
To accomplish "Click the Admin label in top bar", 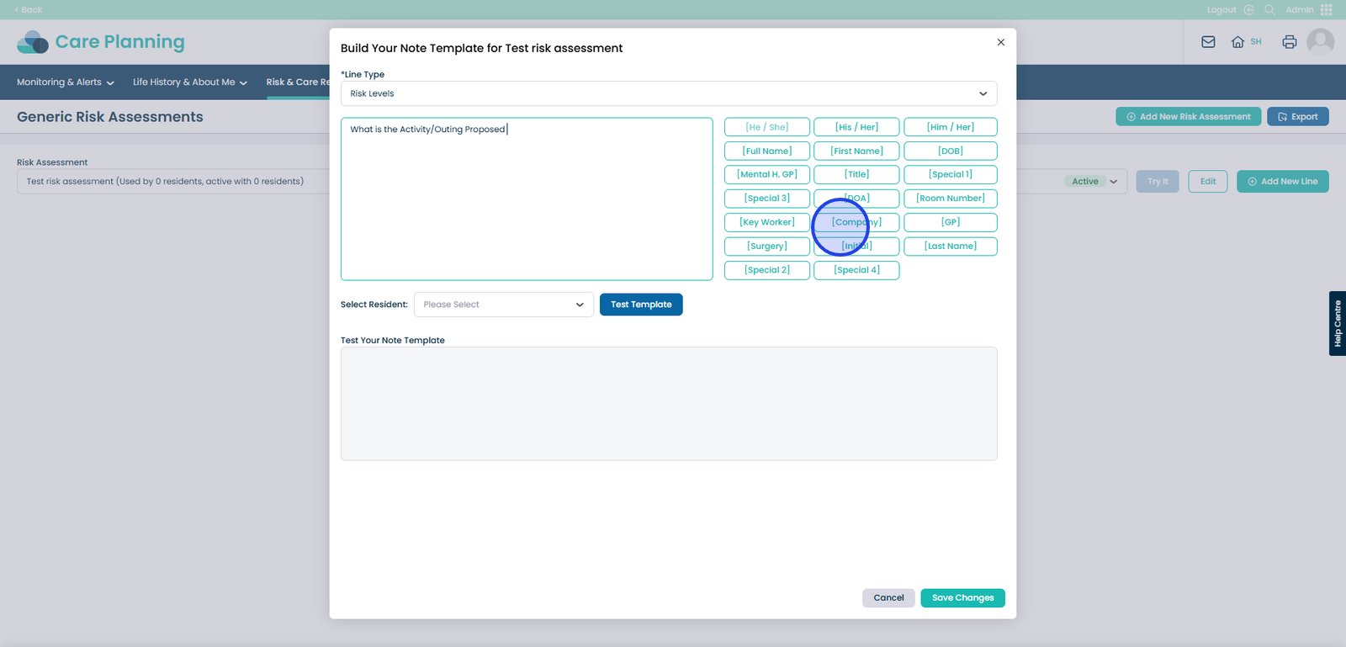I will [x=1300, y=10].
